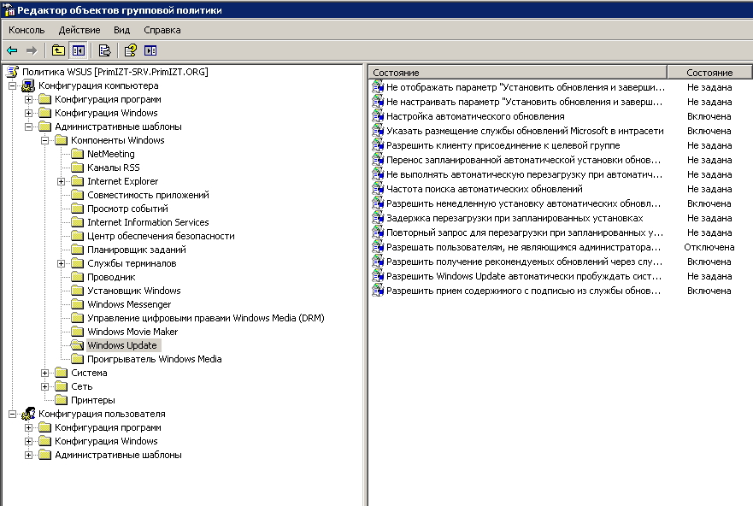Viewport: 753px width, 506px height.
Task: Click the open folder icon beside Windows Update
Action: [77, 345]
